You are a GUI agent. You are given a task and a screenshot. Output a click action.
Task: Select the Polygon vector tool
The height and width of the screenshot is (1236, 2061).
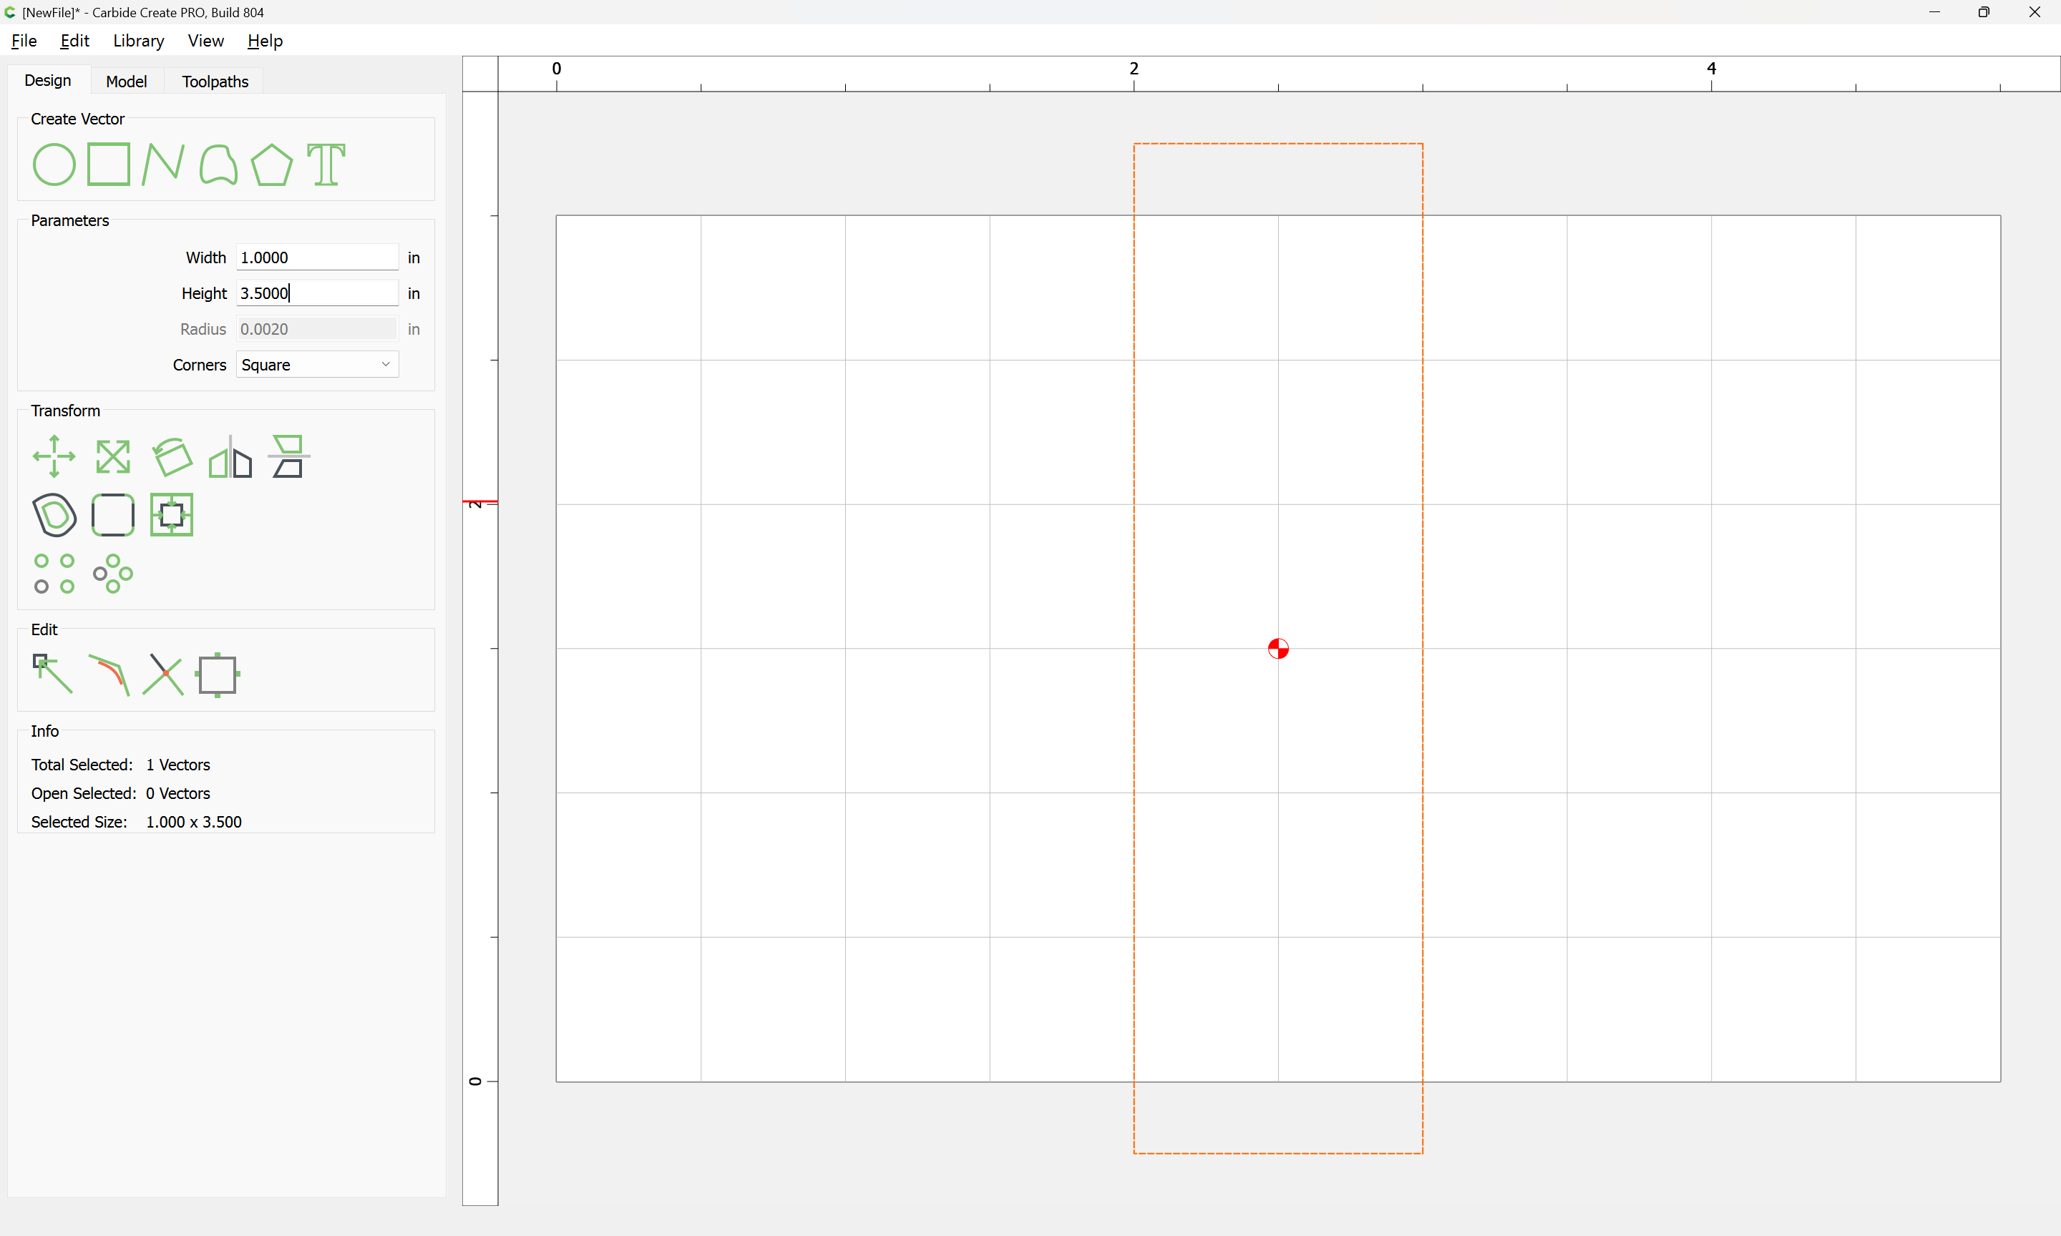[x=271, y=164]
